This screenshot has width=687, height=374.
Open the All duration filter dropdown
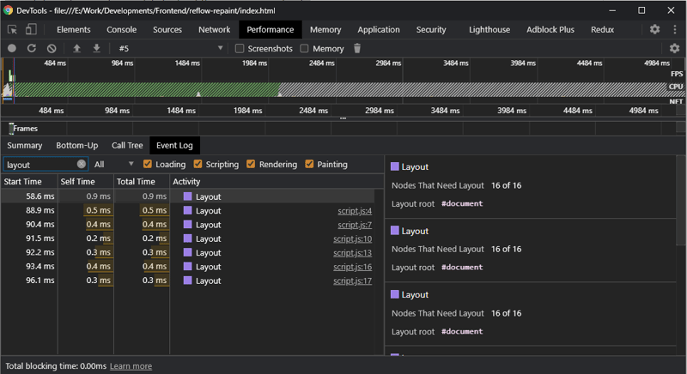[x=113, y=165]
